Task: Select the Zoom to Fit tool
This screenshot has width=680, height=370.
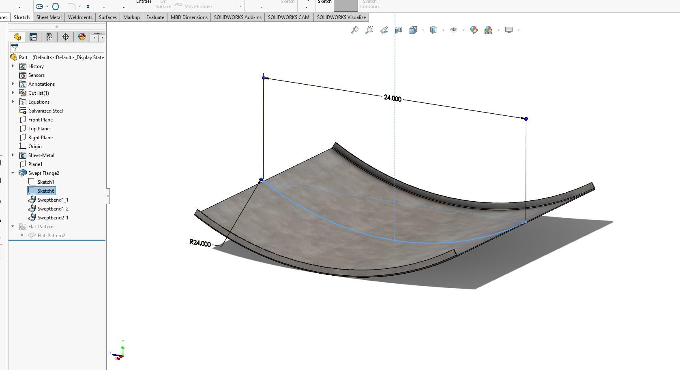Action: 355,30
